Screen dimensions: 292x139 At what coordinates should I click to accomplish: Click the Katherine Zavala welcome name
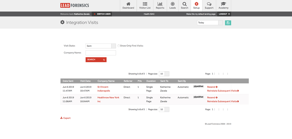(x=82, y=14)
